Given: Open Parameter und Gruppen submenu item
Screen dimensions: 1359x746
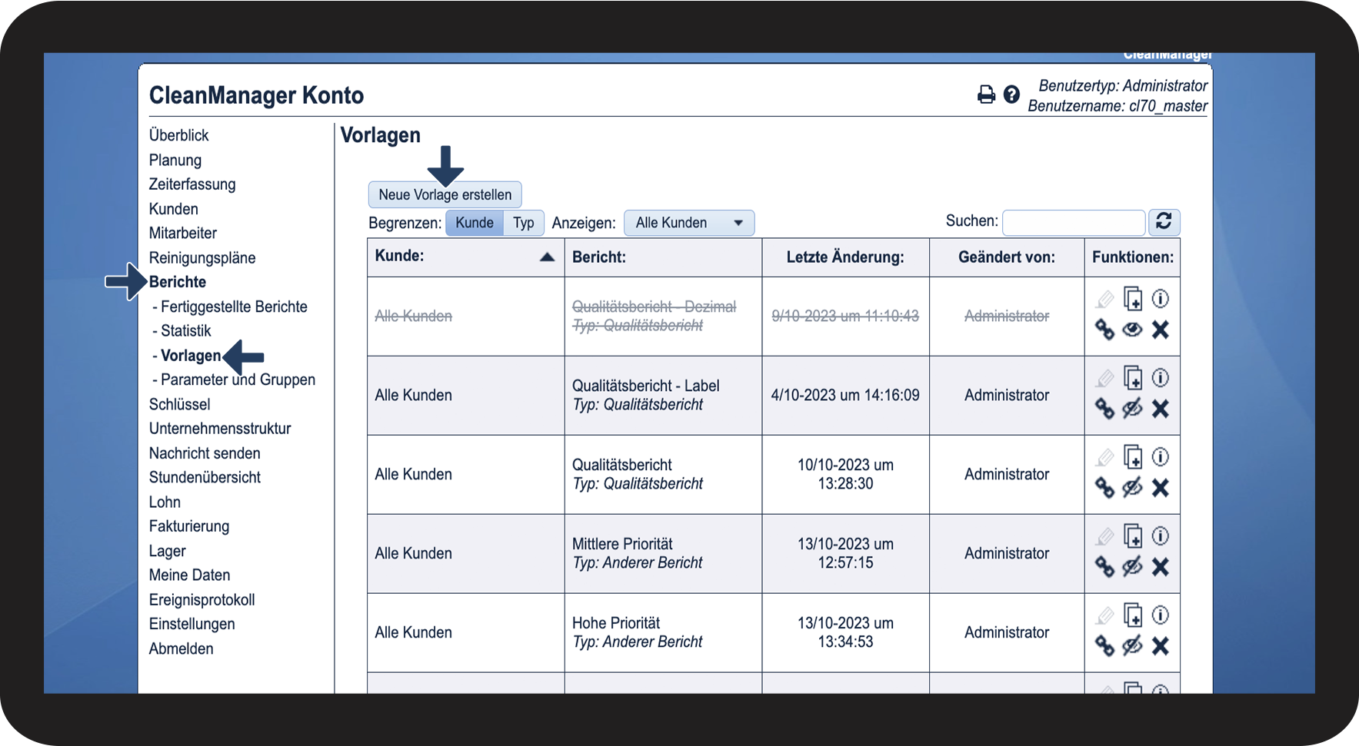Looking at the screenshot, I should point(238,380).
